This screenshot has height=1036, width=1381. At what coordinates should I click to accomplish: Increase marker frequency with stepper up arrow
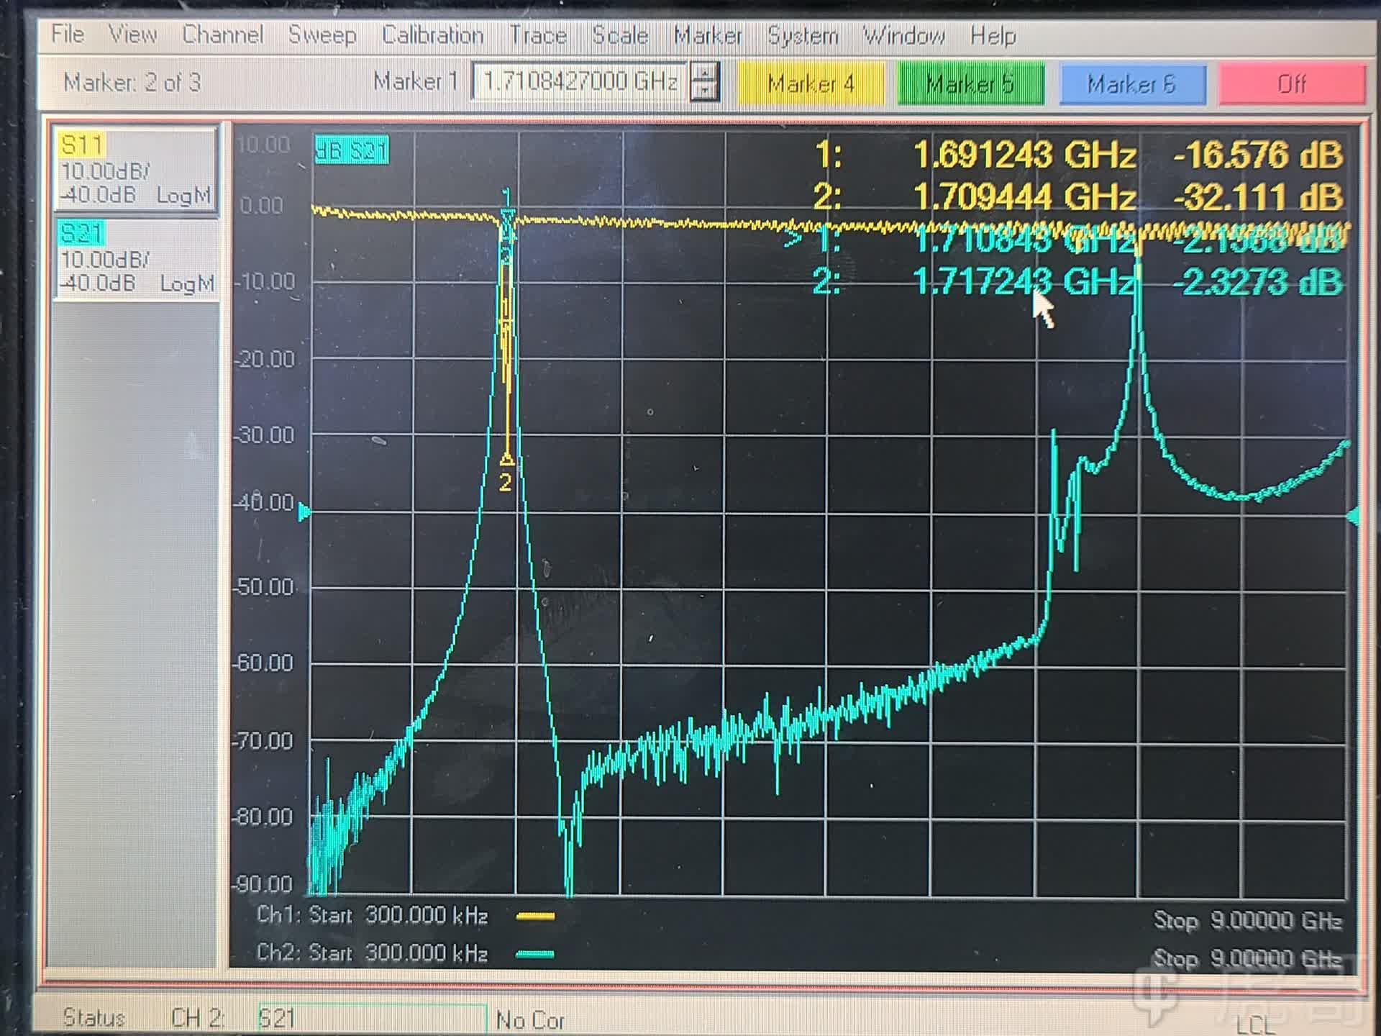tap(704, 73)
